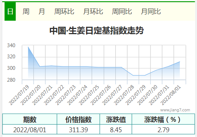Open the 月环比 tab
This screenshot has height=137, width=197.
tap(93, 12)
